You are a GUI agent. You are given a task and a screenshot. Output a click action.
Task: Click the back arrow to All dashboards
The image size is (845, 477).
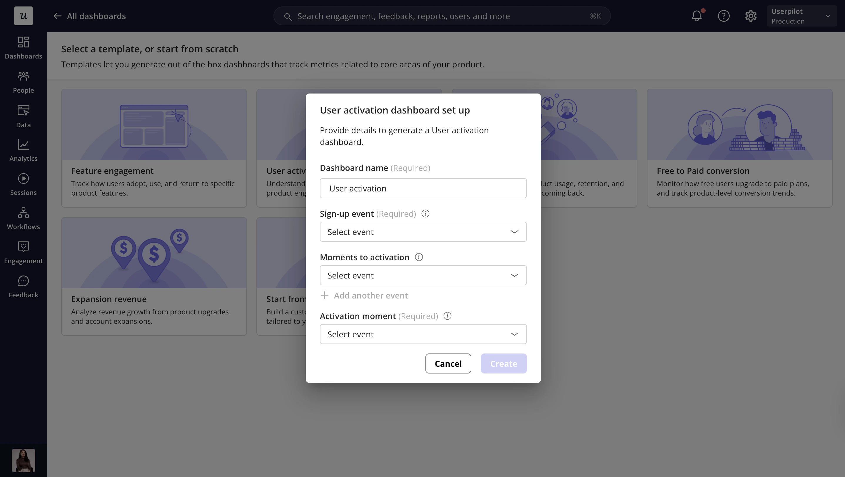[57, 16]
